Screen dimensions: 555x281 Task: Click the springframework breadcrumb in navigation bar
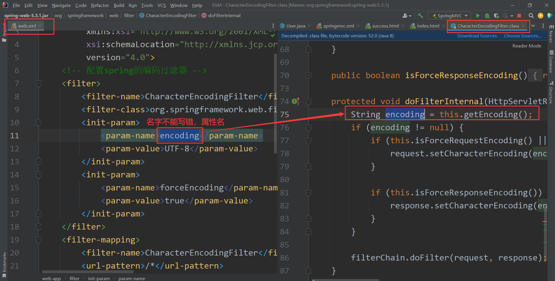pyautogui.click(x=85, y=15)
